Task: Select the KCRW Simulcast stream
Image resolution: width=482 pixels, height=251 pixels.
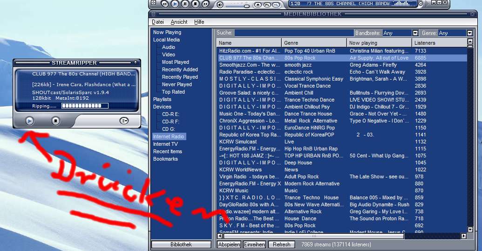Action: click(x=342, y=142)
